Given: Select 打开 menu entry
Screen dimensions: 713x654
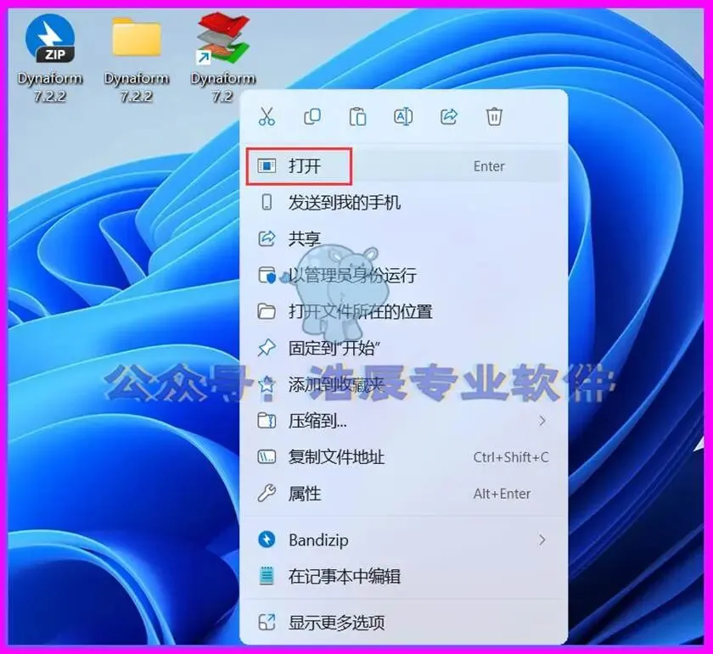Looking at the screenshot, I should tap(403, 166).
